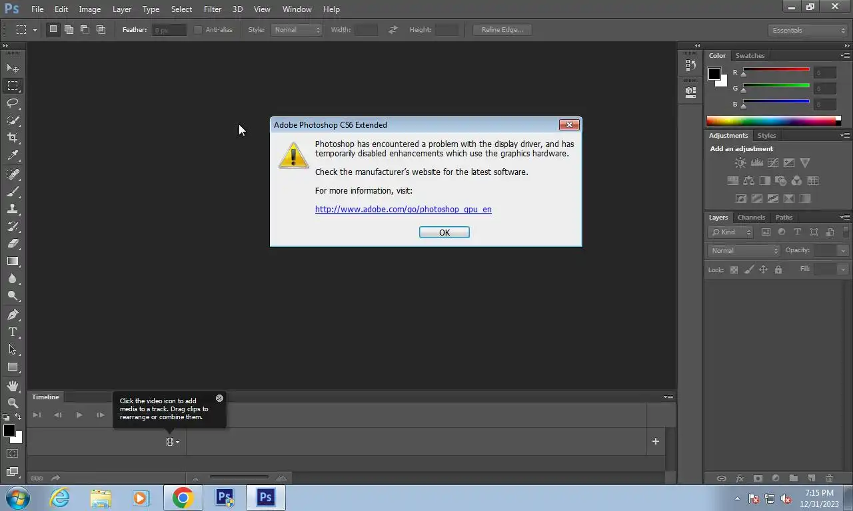This screenshot has height=511, width=853.
Task: Open the Fill dropdown arrow
Action: pos(843,269)
